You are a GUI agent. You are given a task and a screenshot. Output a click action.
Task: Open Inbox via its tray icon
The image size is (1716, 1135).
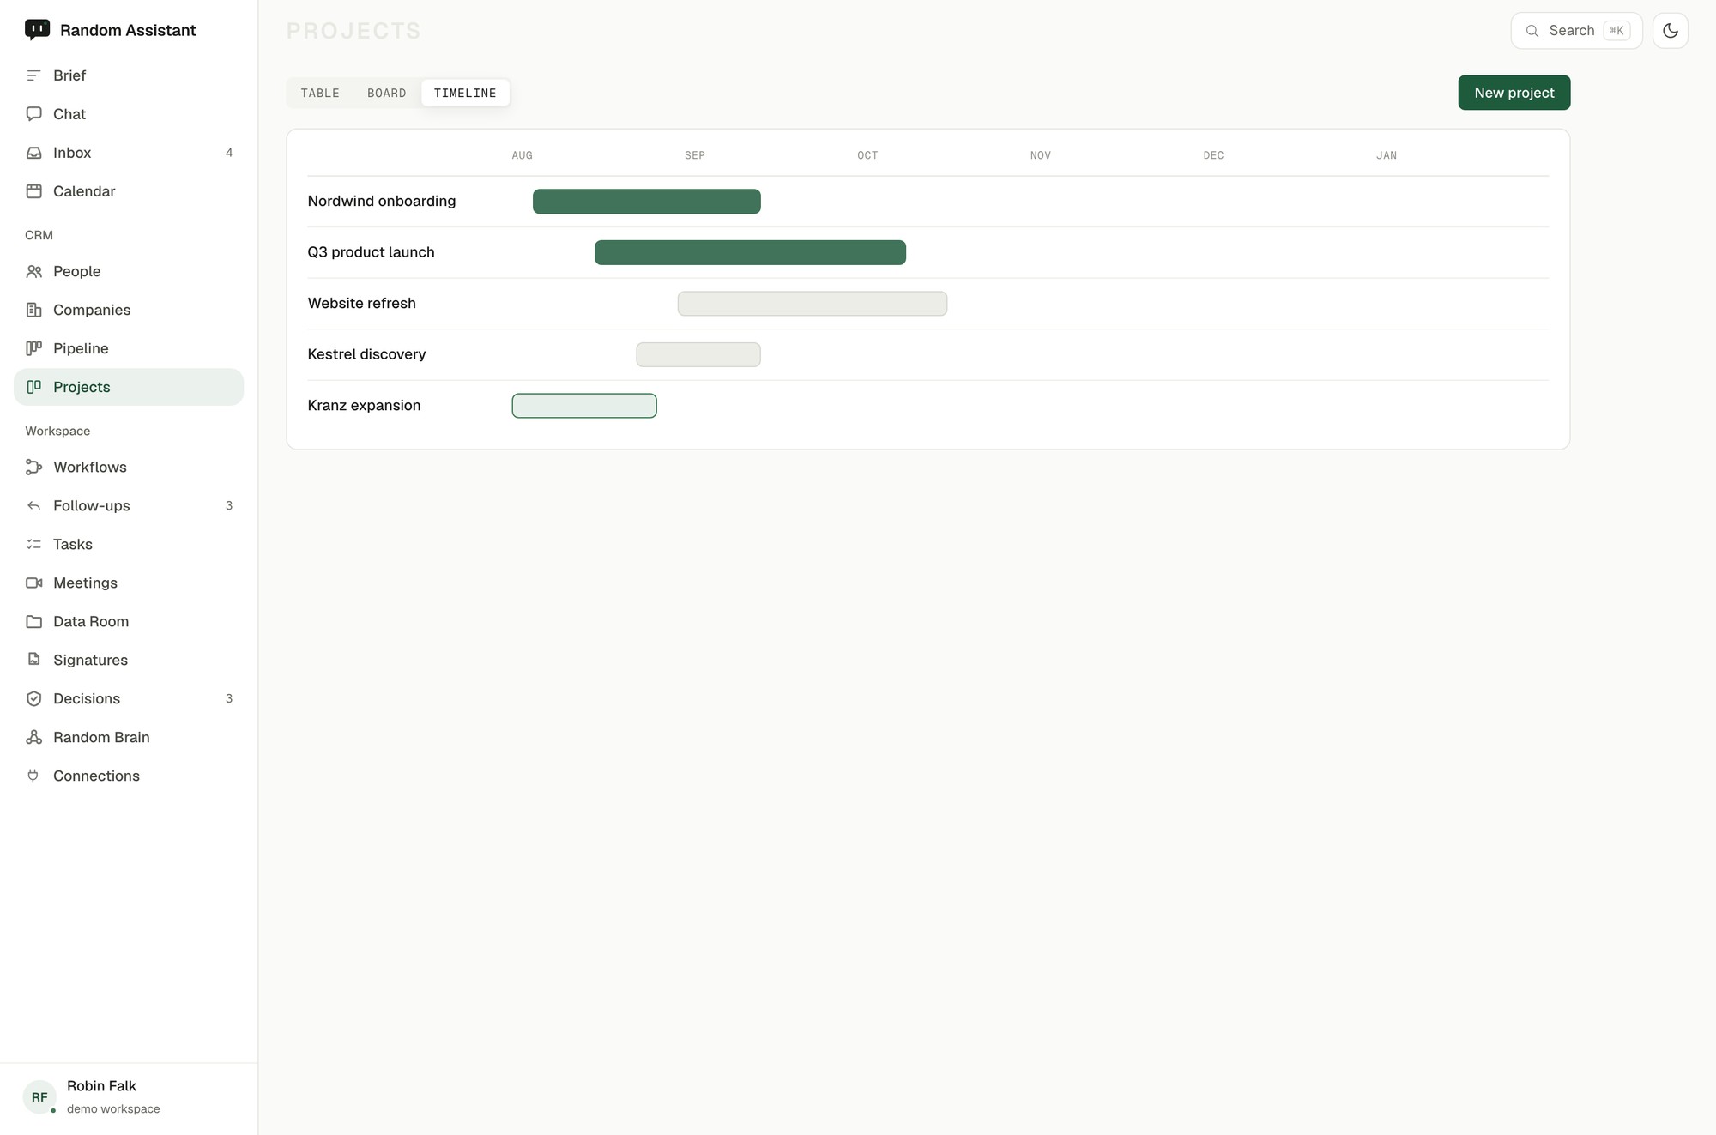click(x=33, y=153)
